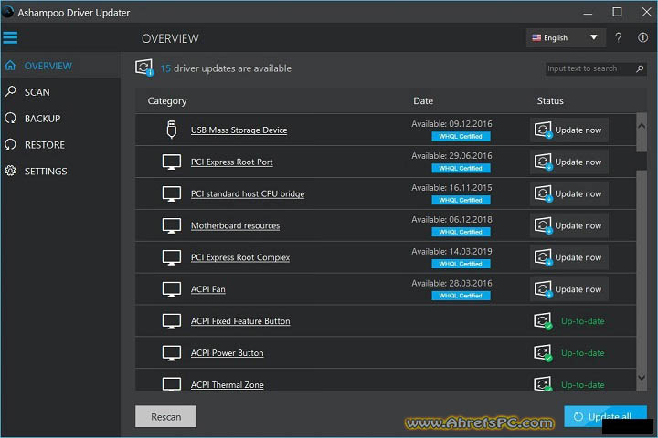The height and width of the screenshot is (438, 658).
Task: Update now the Motherboard resources driver
Action: coord(568,225)
